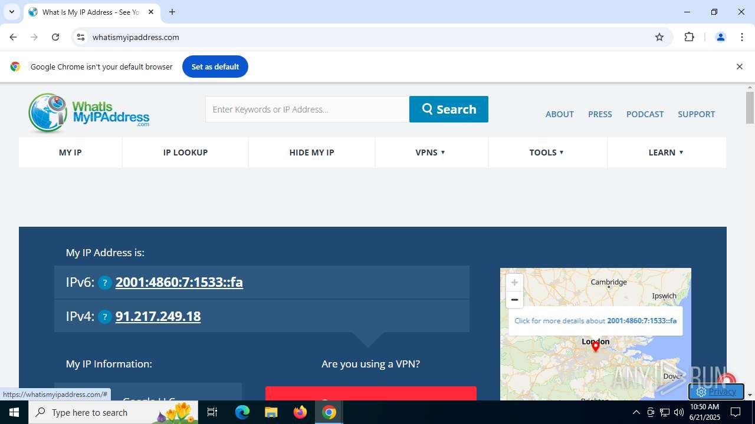Open site information icon in address bar

click(81, 37)
